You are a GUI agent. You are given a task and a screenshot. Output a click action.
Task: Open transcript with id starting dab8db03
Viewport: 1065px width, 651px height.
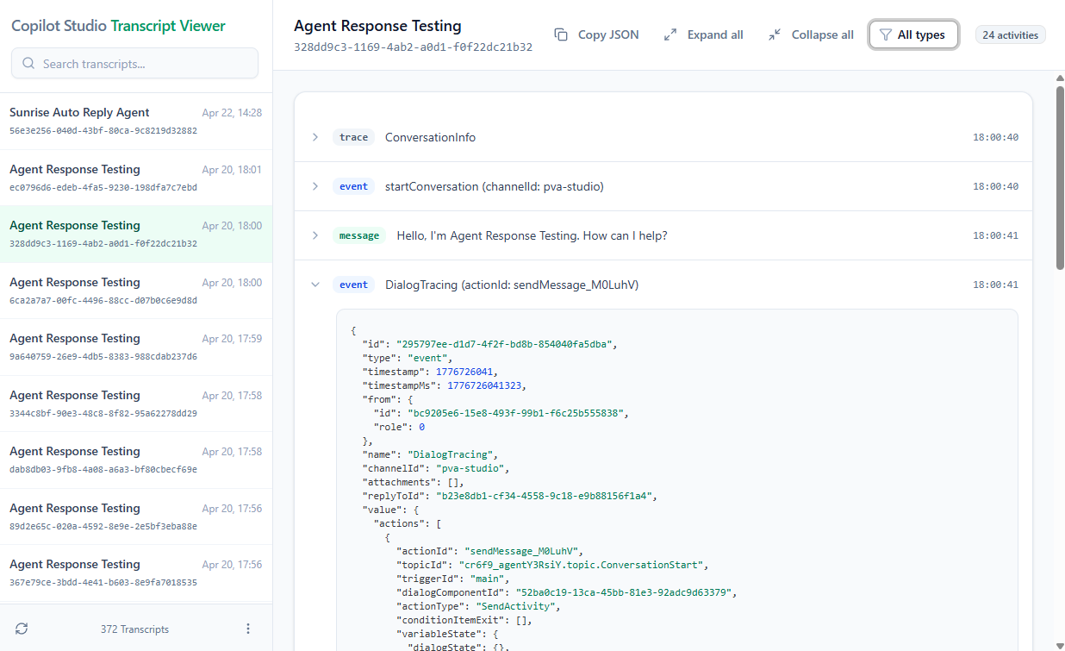pyautogui.click(x=136, y=460)
